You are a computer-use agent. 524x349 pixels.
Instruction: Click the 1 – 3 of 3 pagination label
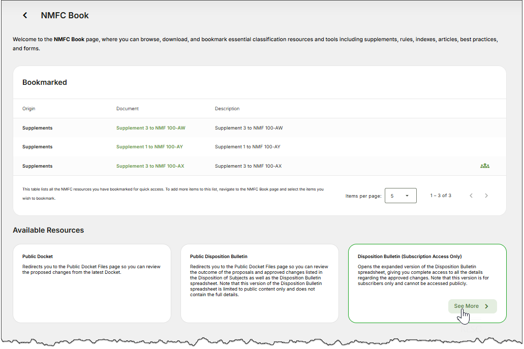click(441, 196)
